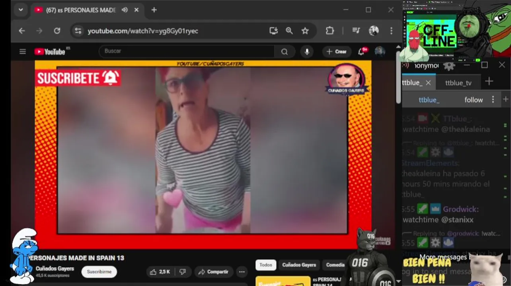Click the Grodwick username in chat

460,209
